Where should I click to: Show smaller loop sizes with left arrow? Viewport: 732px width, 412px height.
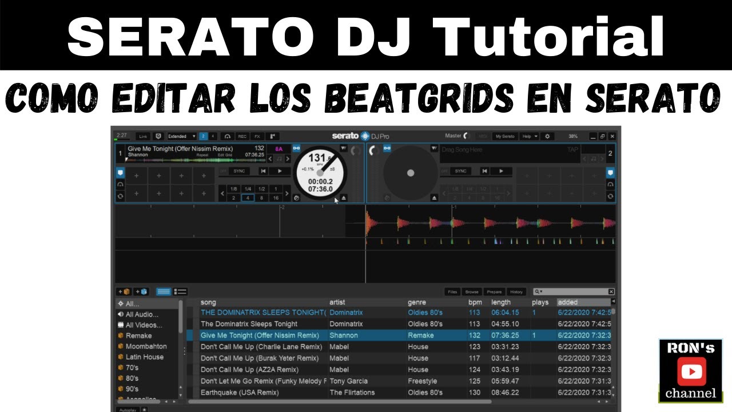pos(222,193)
